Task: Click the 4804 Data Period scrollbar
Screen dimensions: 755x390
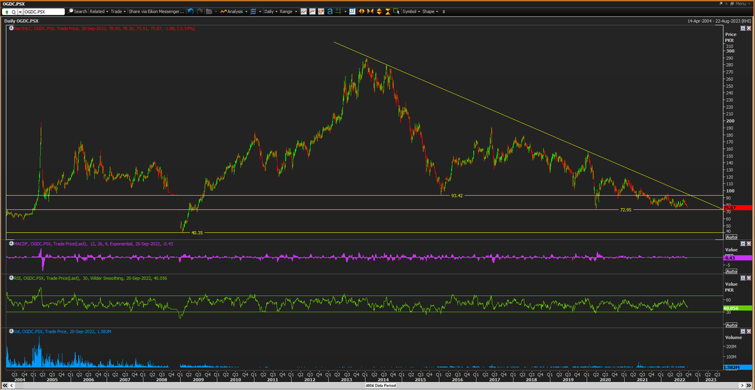Action: pyautogui.click(x=381, y=385)
